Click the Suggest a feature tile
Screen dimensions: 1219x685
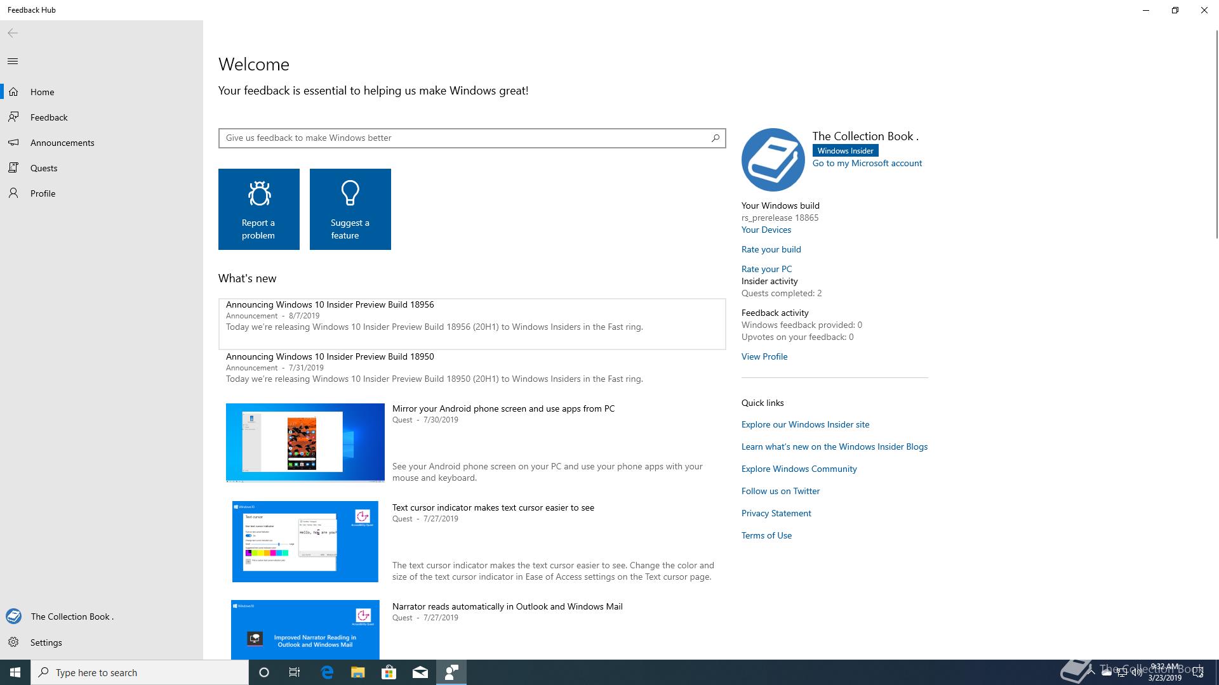[350, 209]
